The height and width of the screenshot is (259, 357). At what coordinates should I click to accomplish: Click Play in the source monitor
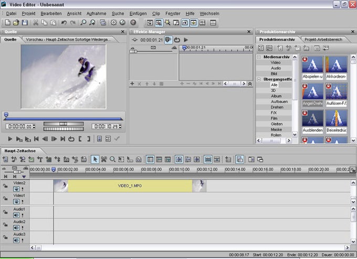(10, 139)
